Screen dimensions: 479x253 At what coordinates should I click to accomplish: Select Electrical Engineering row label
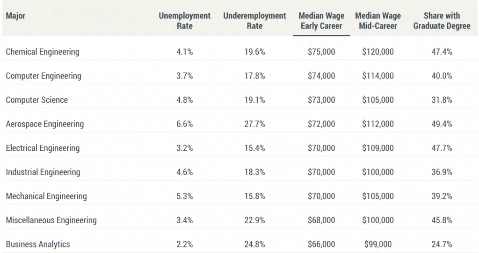click(43, 148)
